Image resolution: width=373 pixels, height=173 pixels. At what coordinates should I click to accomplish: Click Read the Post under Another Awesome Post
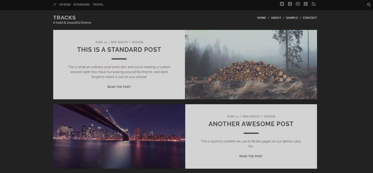[x=251, y=156]
